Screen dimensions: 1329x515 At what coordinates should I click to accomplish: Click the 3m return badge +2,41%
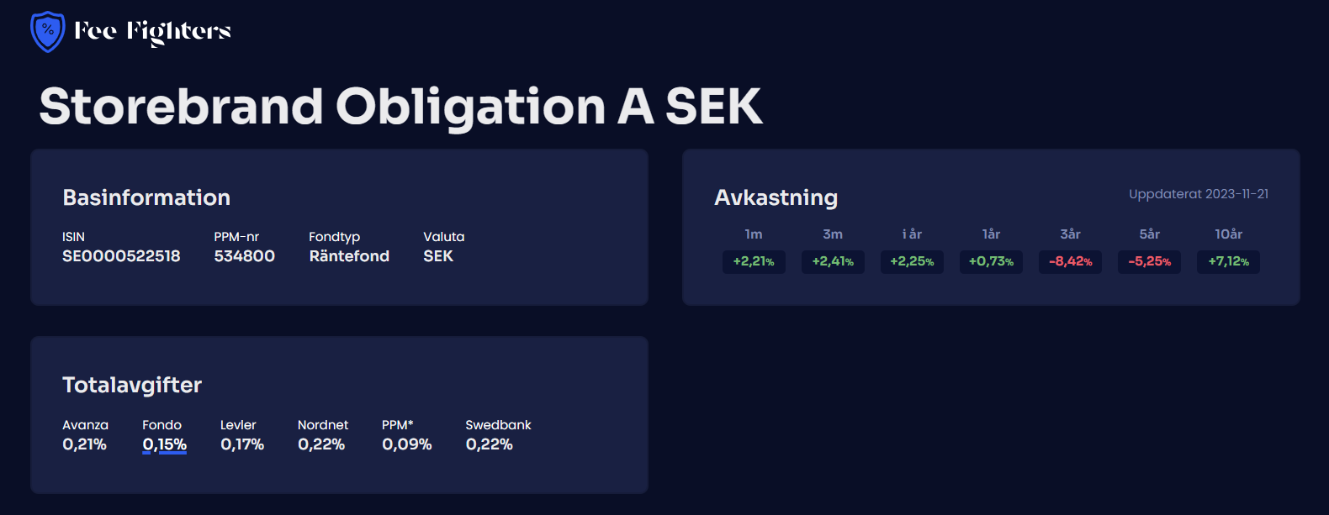click(x=833, y=261)
